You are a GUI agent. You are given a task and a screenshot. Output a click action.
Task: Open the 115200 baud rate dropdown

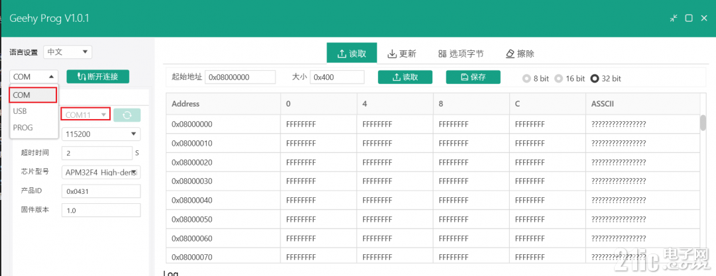click(101, 134)
